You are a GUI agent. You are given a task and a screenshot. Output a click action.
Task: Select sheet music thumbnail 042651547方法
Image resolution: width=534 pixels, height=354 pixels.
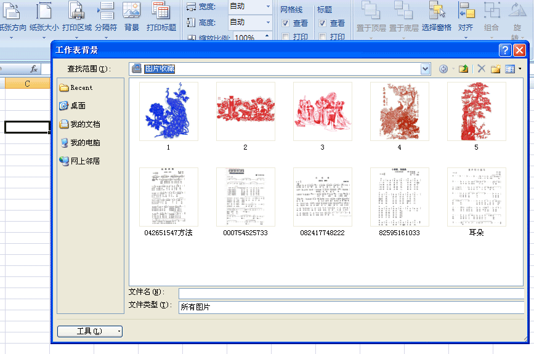[169, 197]
